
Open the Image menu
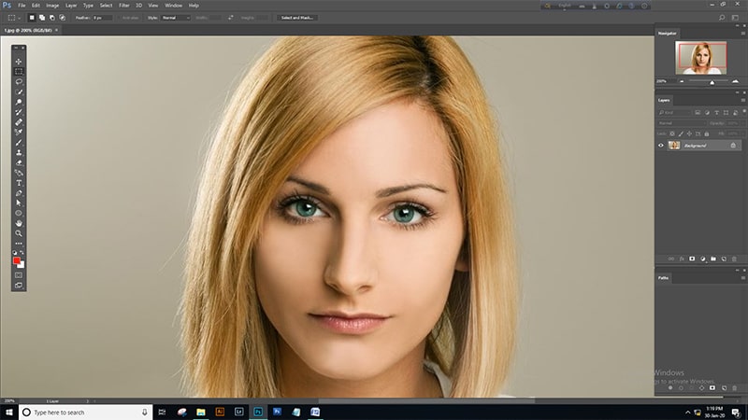coord(52,6)
